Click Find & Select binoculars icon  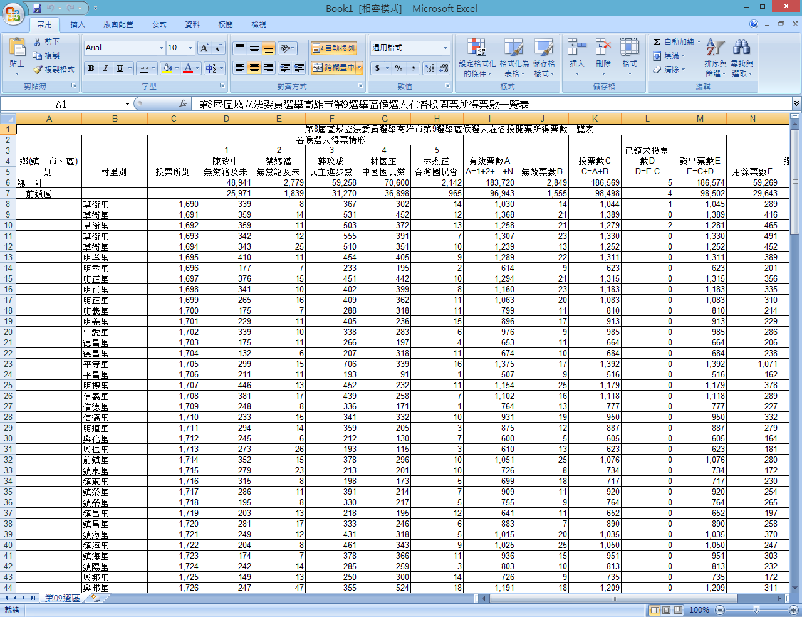tap(741, 47)
